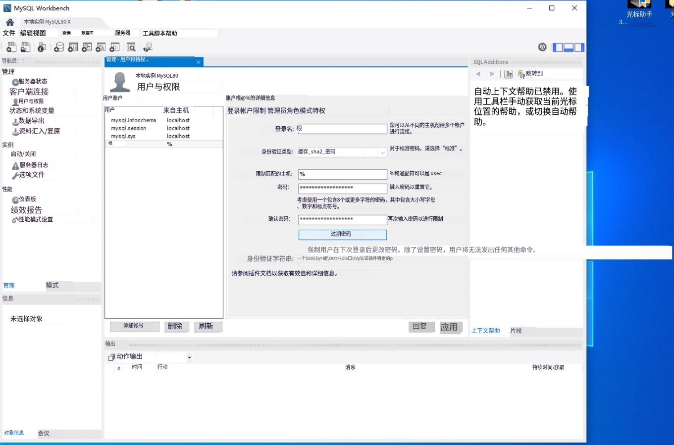
Task: Select the 根 % user account row
Action: (164, 144)
